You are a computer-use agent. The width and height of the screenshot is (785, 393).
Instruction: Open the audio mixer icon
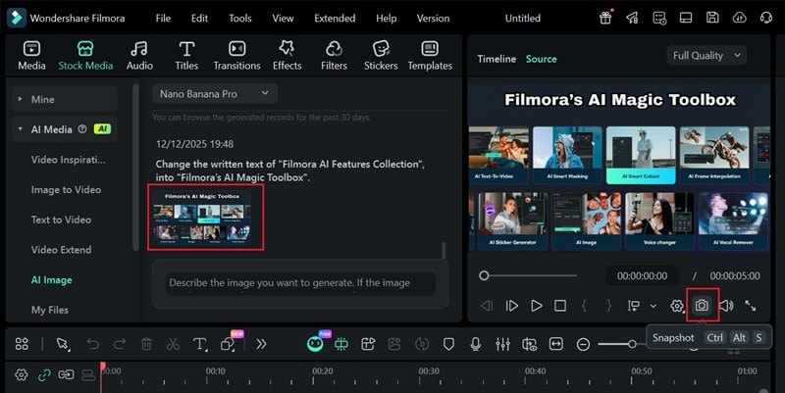tap(502, 344)
